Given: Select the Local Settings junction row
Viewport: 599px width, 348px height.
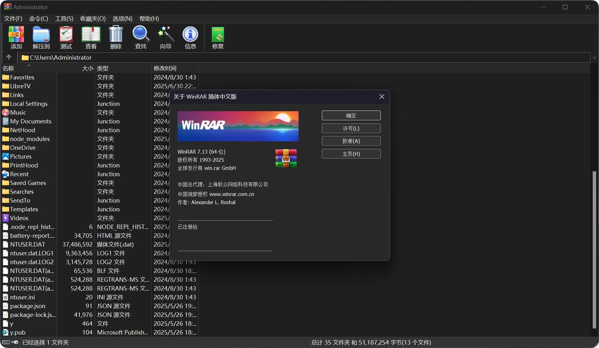Looking at the screenshot, I should click(85, 104).
